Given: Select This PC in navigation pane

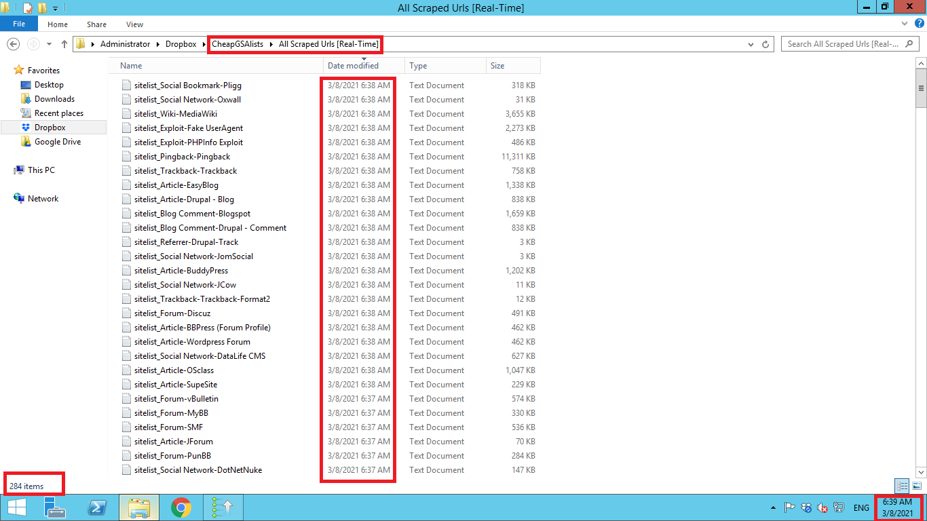Looking at the screenshot, I should [x=41, y=170].
